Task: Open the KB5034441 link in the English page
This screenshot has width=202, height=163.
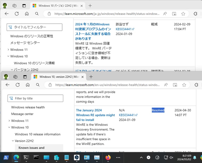Action: (128, 115)
